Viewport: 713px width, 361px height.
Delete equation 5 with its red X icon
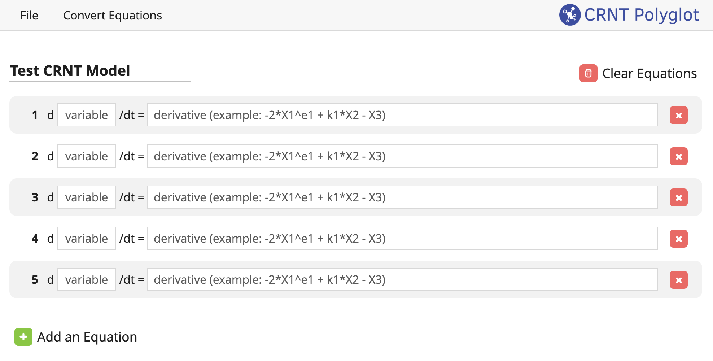(679, 279)
